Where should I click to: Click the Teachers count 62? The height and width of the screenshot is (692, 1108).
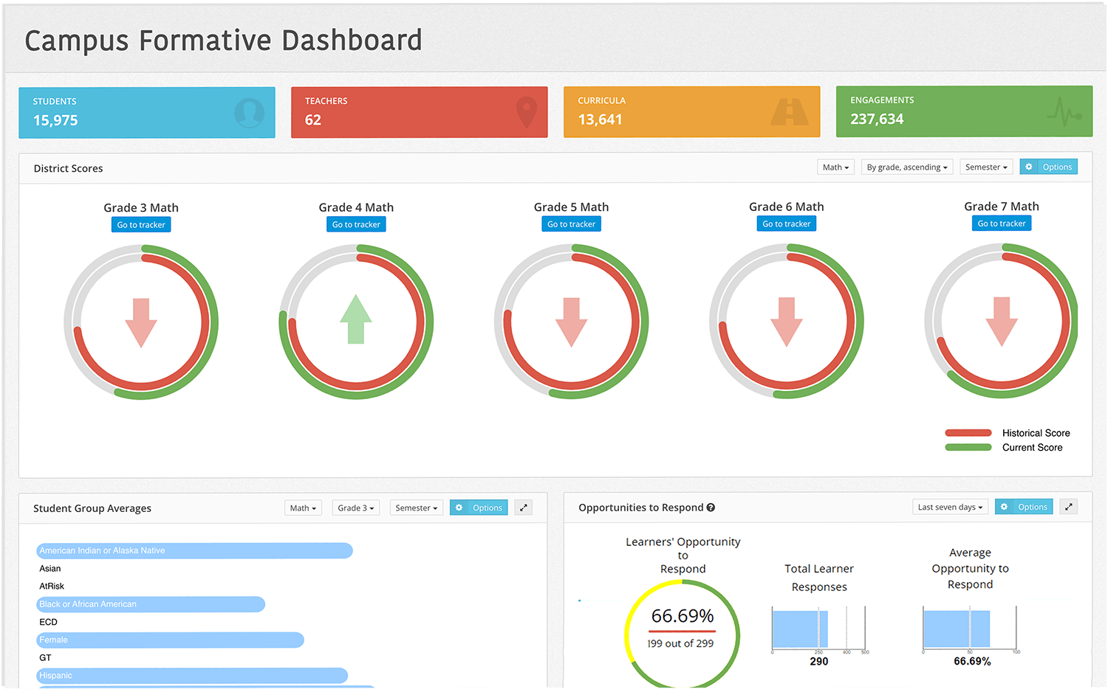pos(313,120)
